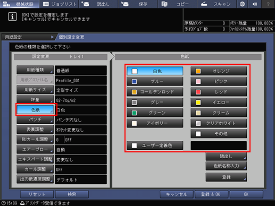275x206 pixels.
Task: Select the 用紙種類 paper type setting
Action: click(x=35, y=70)
